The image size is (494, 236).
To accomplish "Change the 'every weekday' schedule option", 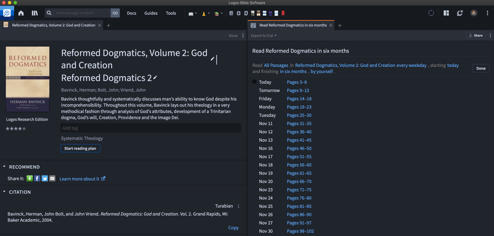I will click(411, 65).
